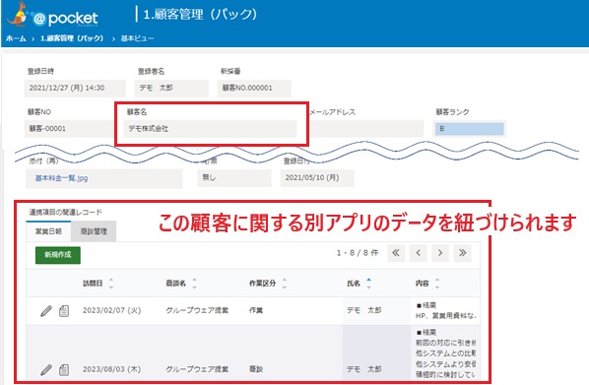Click the 登録者名 field デモ 太郎

(171, 89)
